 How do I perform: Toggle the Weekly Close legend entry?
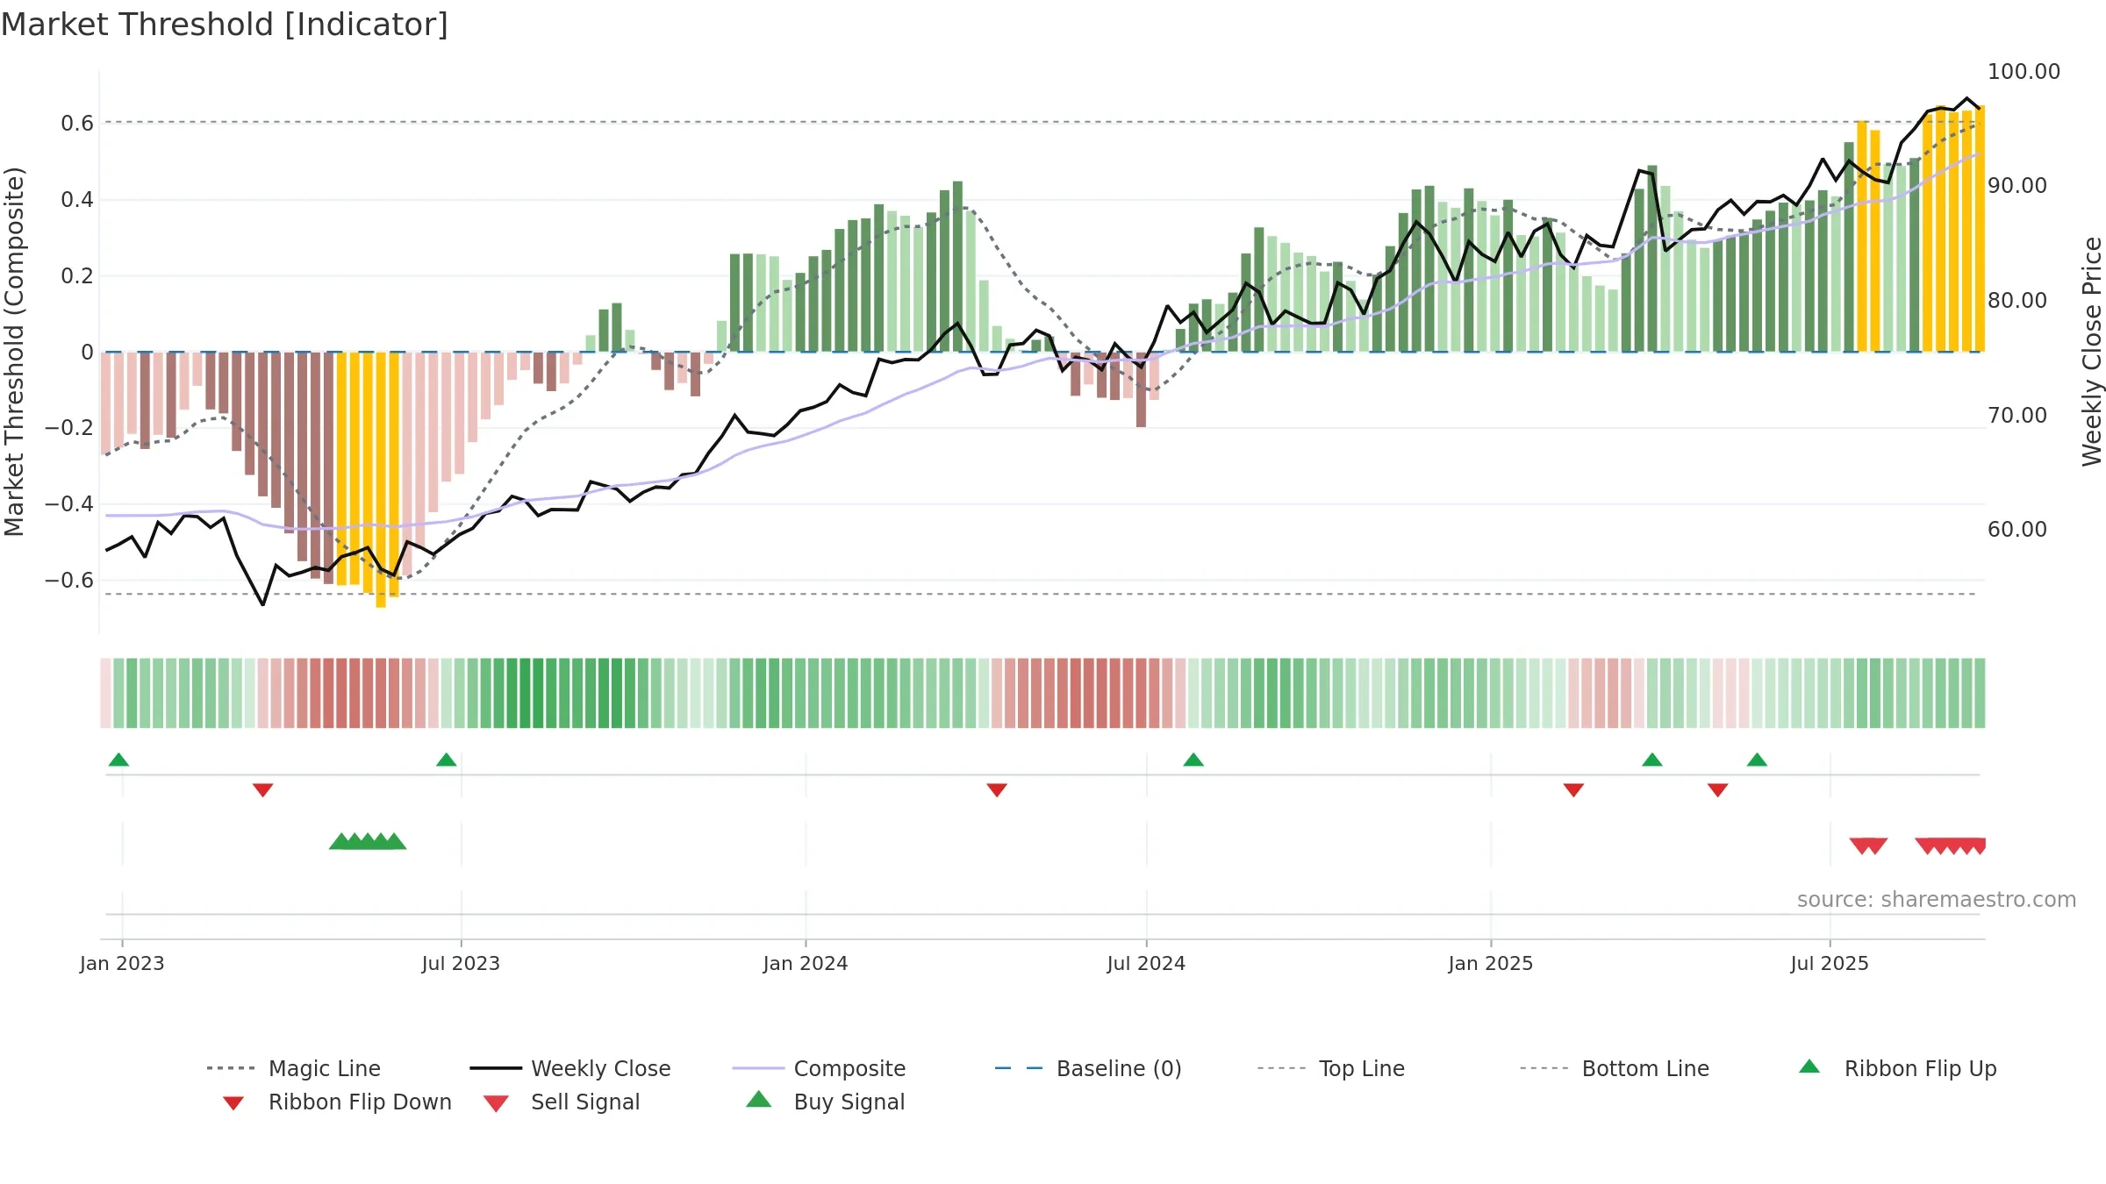click(x=569, y=1068)
